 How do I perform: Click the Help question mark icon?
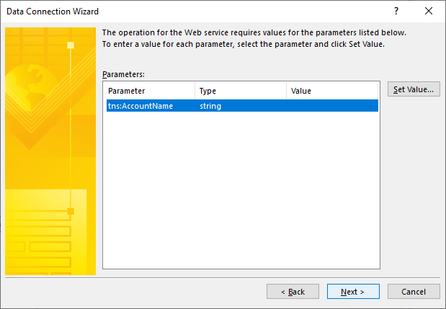click(396, 12)
